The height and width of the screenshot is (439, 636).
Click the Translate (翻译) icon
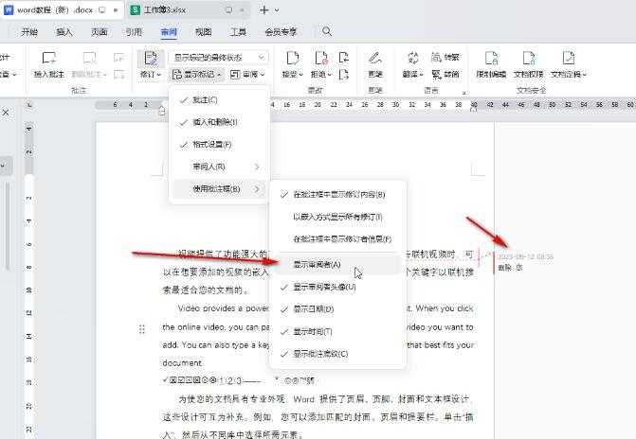point(413,58)
